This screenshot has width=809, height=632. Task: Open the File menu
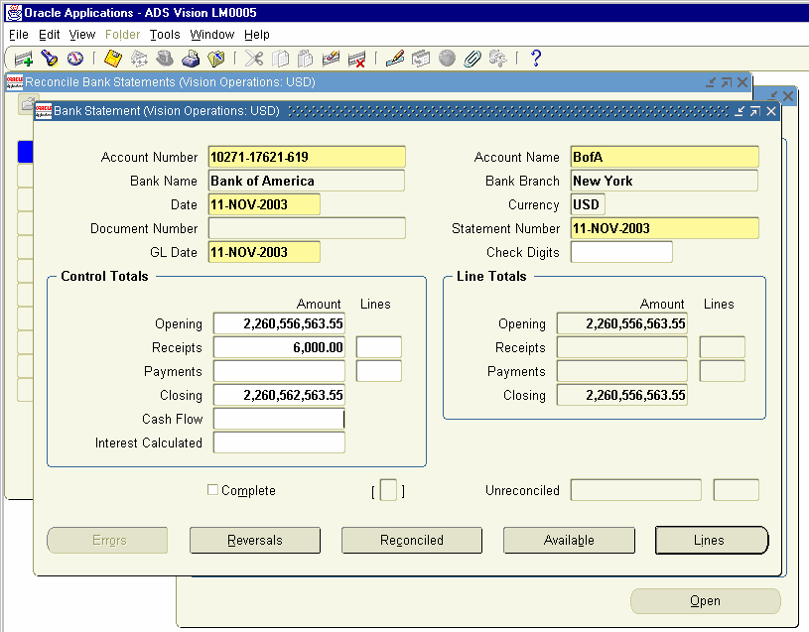19,35
